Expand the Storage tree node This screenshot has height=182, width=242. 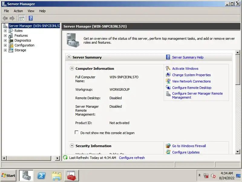pos(5,50)
